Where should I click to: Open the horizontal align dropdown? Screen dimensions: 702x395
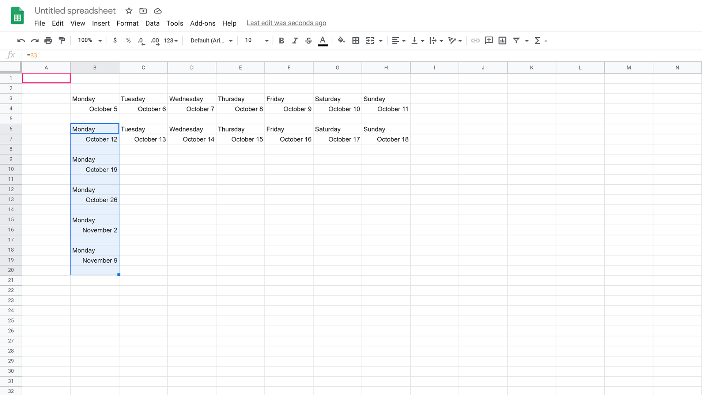coord(399,40)
